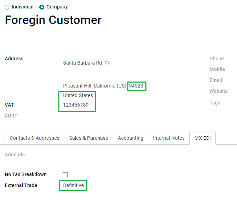The image size is (237, 204).
Task: Open the Accounting tab
Action: point(131,138)
